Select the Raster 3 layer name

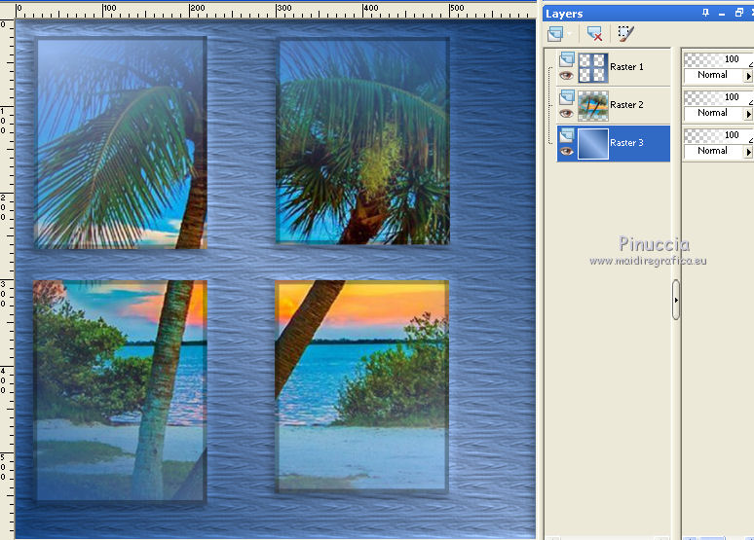point(626,143)
